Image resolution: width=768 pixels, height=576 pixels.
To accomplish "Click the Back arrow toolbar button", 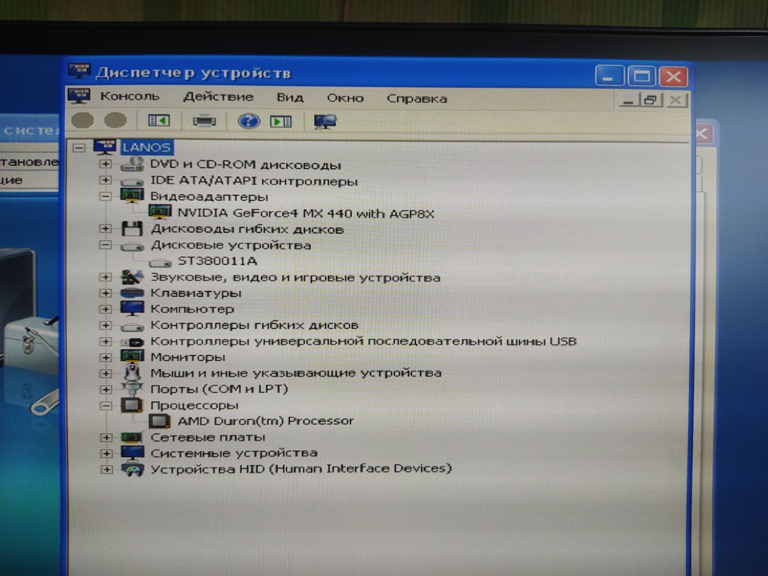I will point(83,120).
